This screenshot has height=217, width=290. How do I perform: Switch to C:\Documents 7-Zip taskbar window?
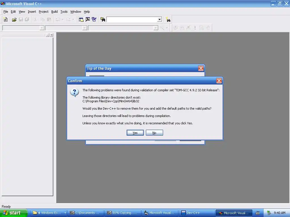[86, 213]
